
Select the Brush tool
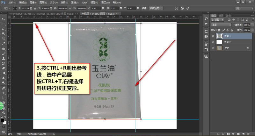[x=4, y=54]
